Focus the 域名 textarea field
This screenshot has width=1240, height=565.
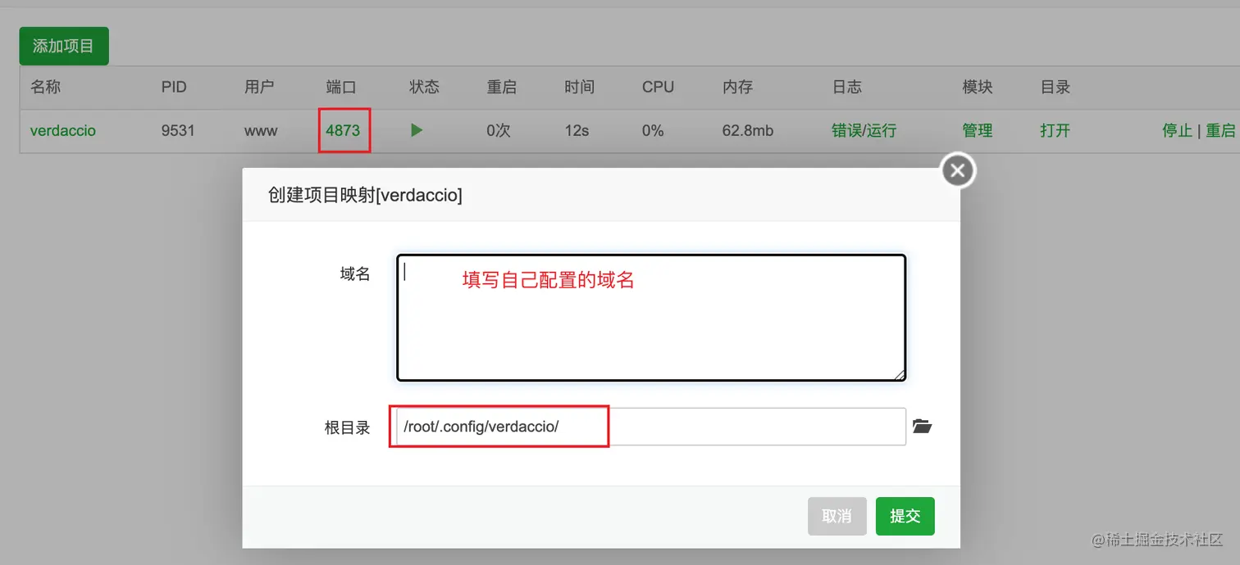coord(651,318)
